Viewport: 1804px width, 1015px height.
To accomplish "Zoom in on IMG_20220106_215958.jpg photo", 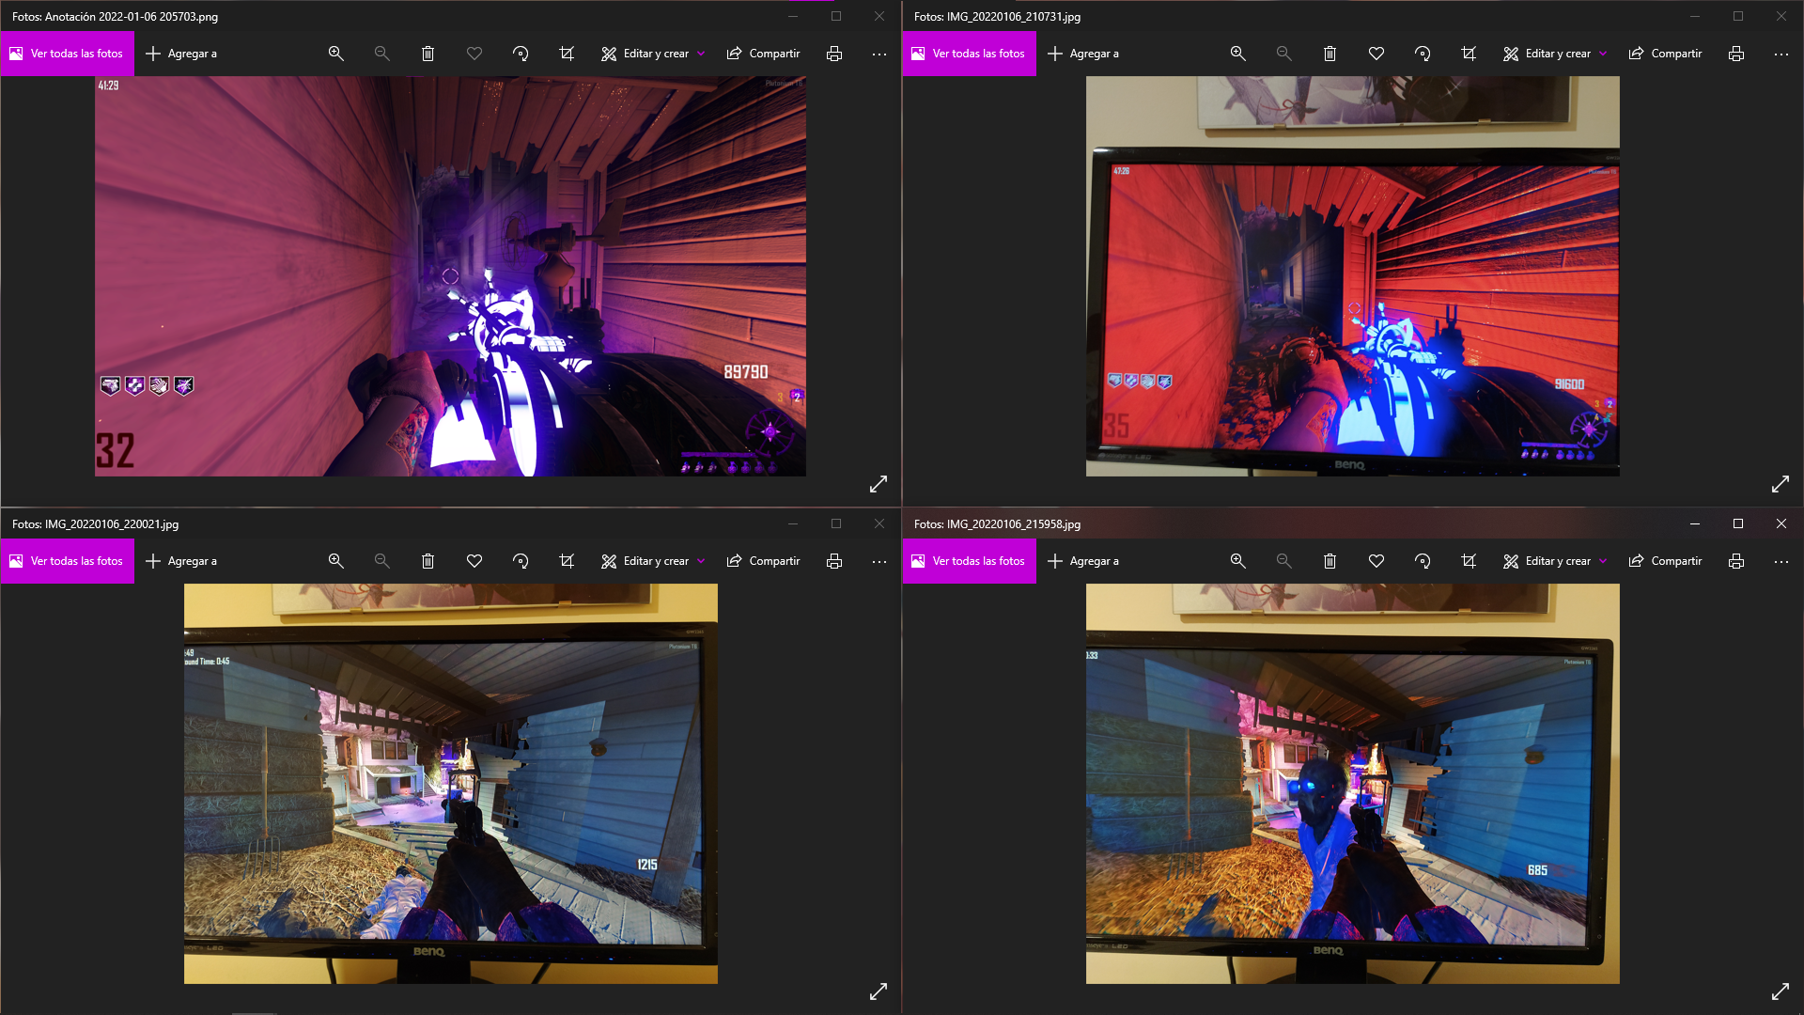I will pos(1237,561).
